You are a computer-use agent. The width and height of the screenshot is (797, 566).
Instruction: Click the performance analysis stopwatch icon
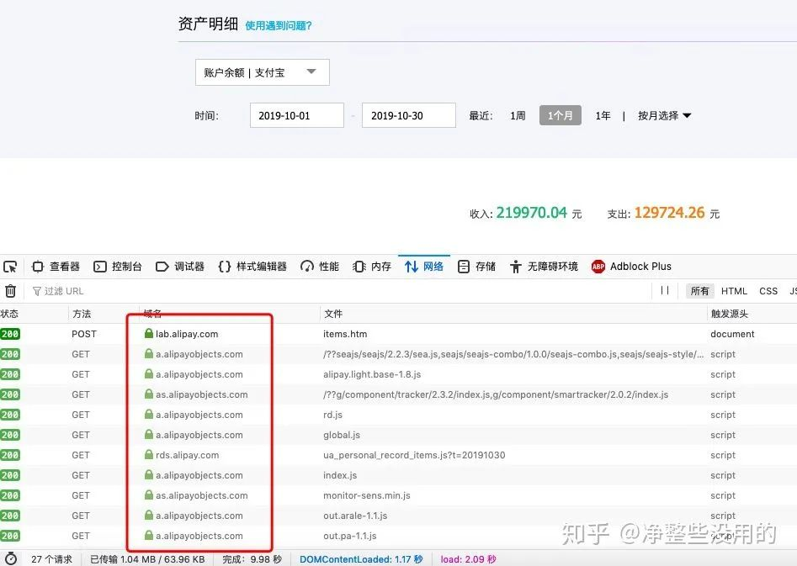coord(11,558)
